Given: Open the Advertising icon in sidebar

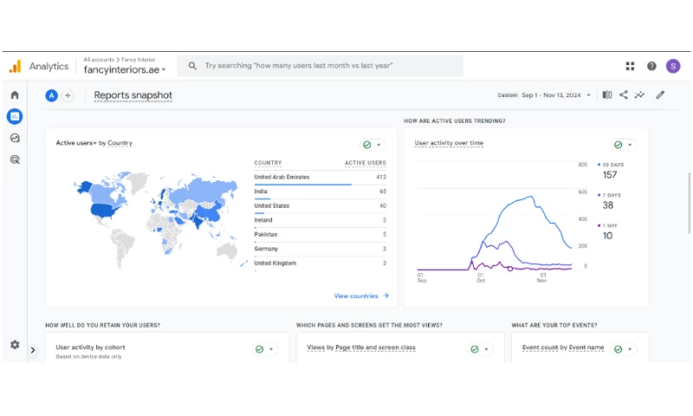Looking at the screenshot, I should pyautogui.click(x=15, y=159).
